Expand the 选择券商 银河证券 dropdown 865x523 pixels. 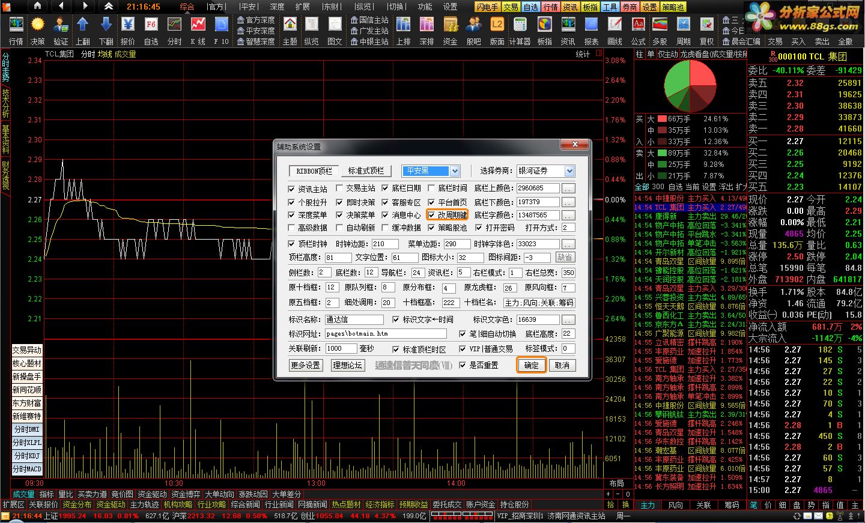pyautogui.click(x=569, y=171)
